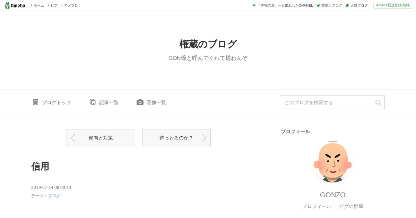Click the プロフィール sidebar heading
This screenshot has height=218, width=416.
295,131
